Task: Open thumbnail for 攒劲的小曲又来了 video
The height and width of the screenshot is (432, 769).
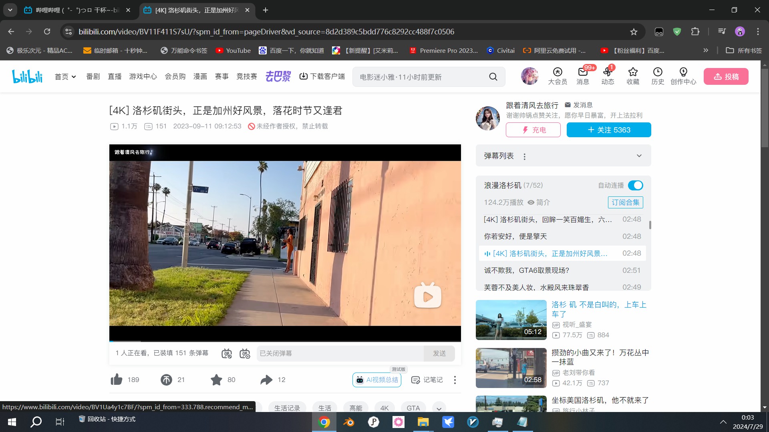Action: pos(511,368)
